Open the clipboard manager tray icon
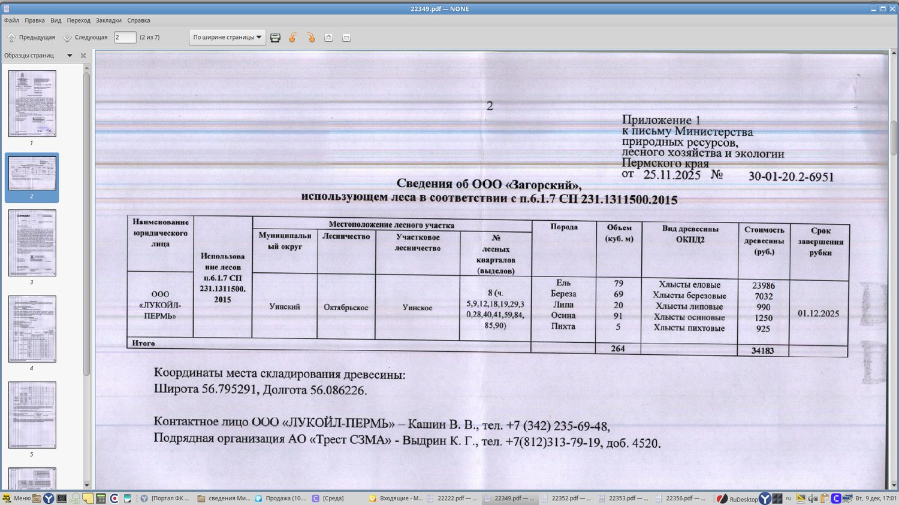The width and height of the screenshot is (899, 505). click(x=825, y=498)
